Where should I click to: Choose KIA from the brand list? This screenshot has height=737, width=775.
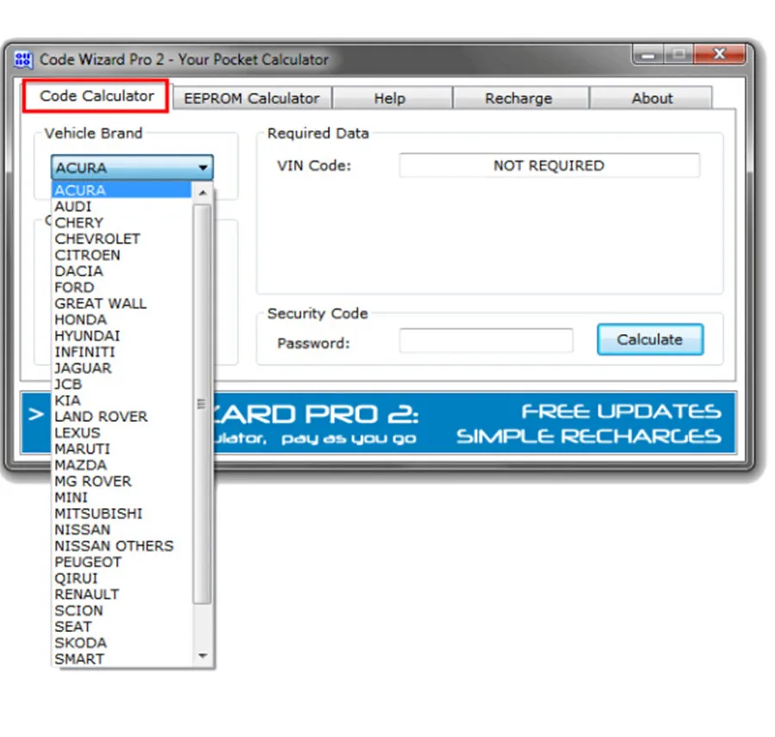122,400
